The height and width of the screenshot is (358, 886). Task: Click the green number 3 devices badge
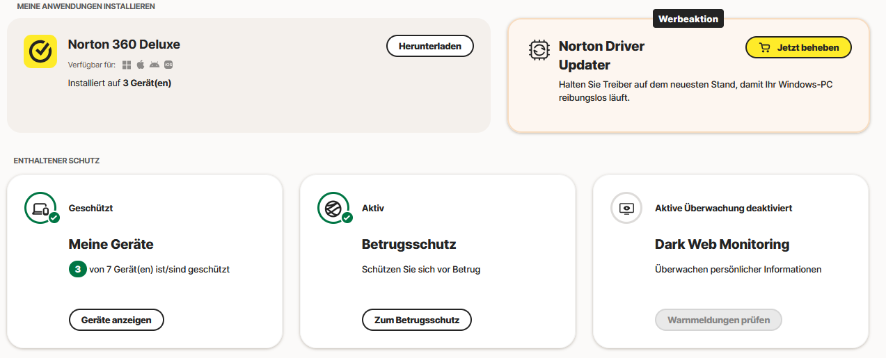(x=78, y=269)
